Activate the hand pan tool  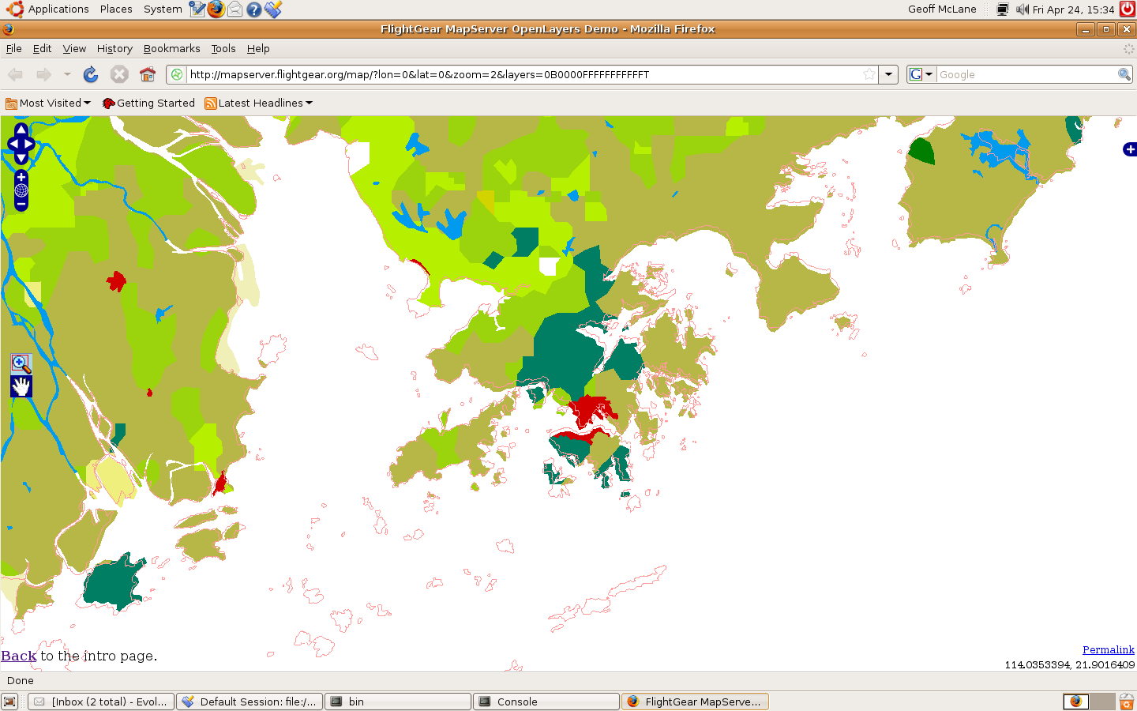pos(21,386)
